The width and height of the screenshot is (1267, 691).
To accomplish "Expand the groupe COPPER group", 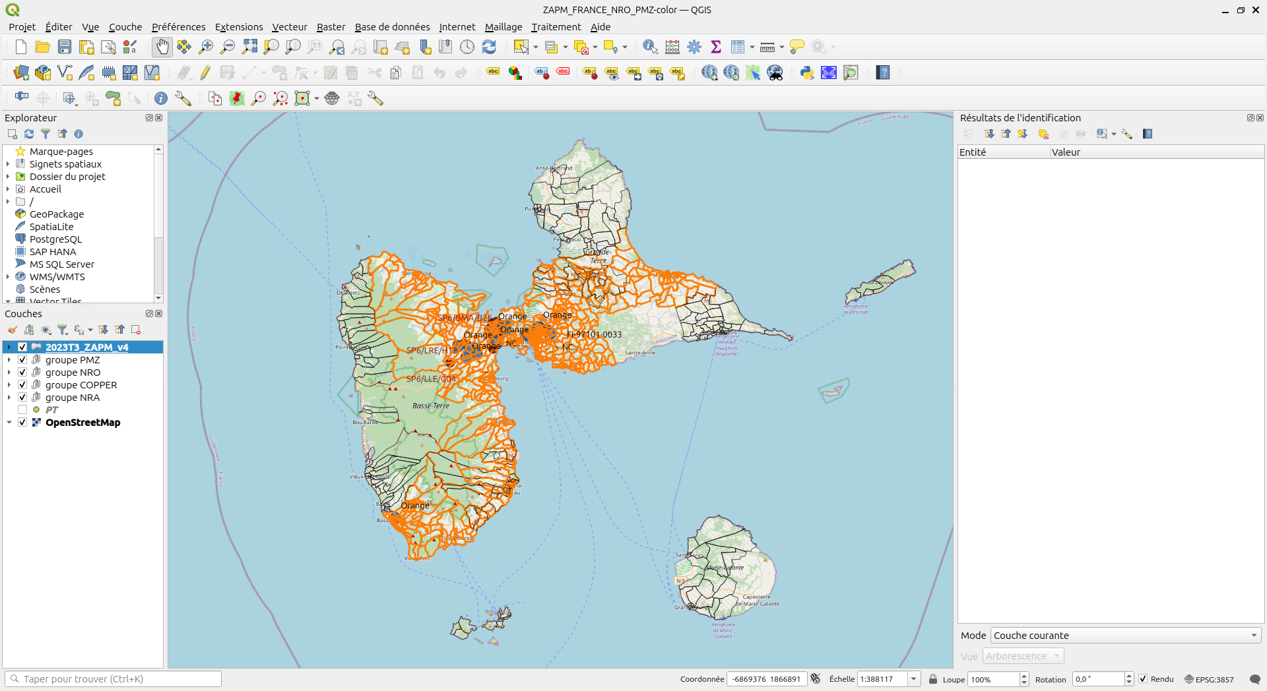I will [9, 384].
